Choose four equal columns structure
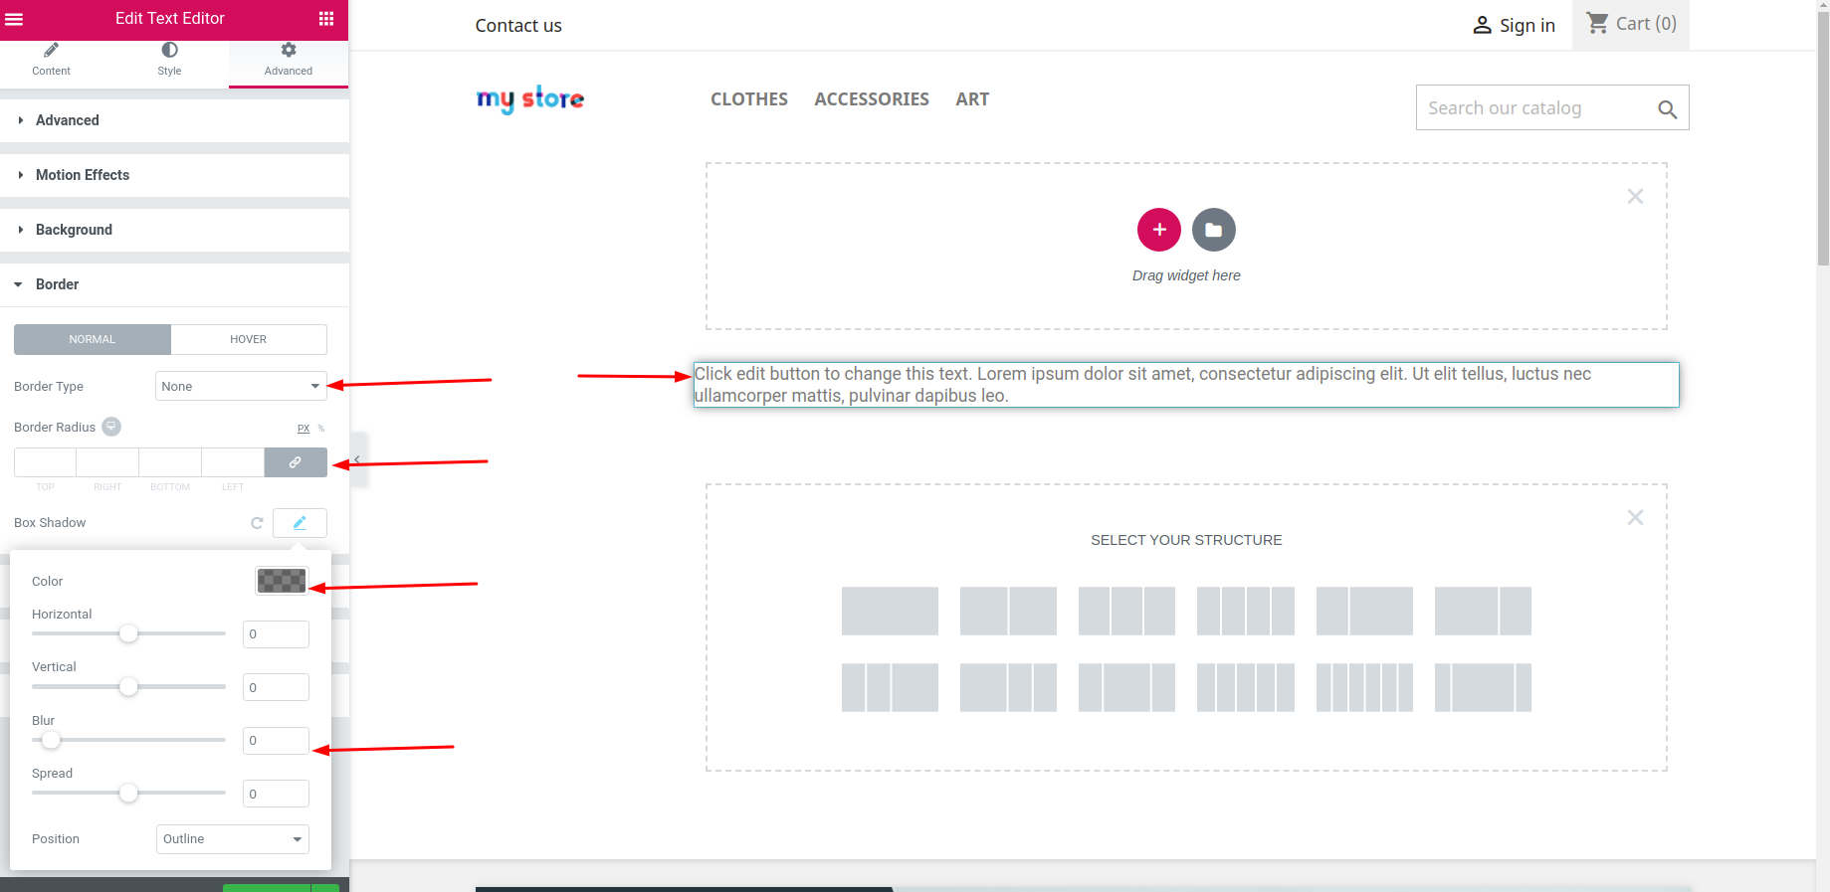Screen dimensions: 1830x892 click(1246, 611)
